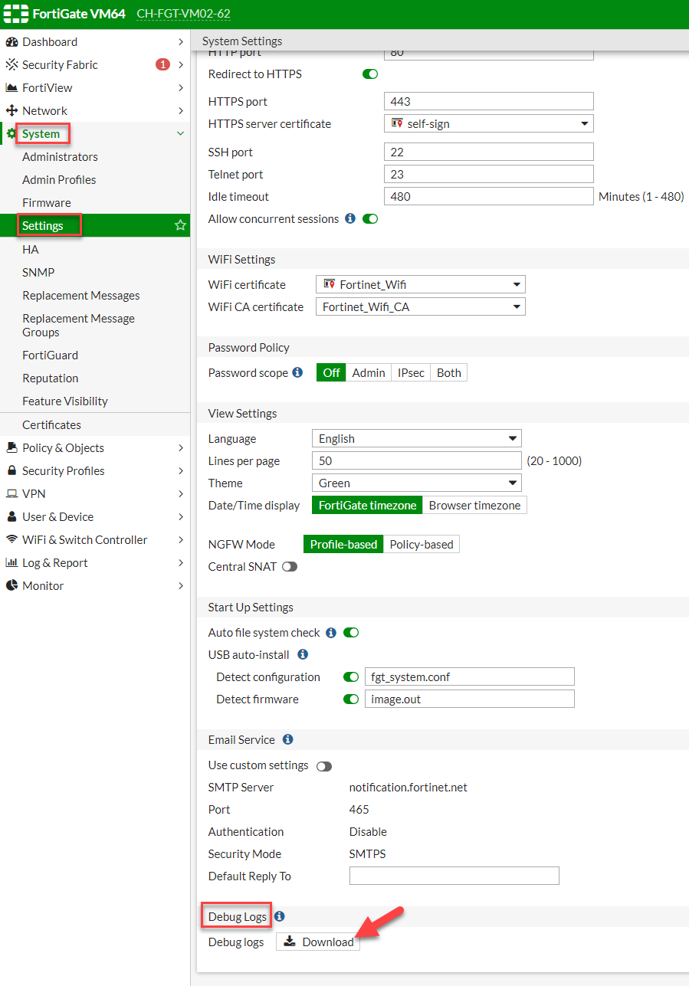
Task: Go to the FortiGuard menu item
Action: 50,355
